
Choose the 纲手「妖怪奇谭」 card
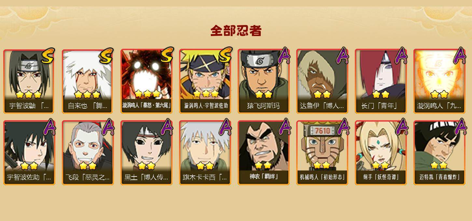[381, 153]
